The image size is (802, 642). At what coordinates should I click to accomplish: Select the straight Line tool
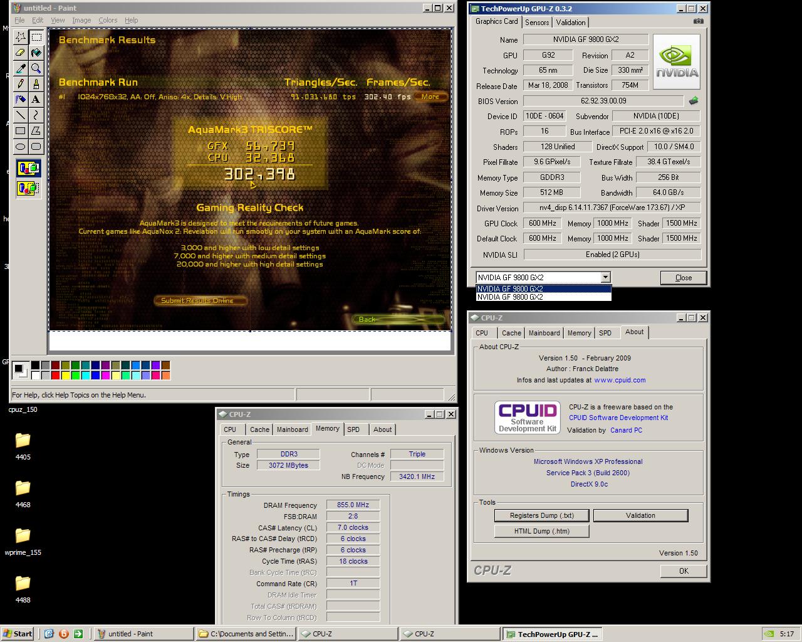click(x=21, y=115)
